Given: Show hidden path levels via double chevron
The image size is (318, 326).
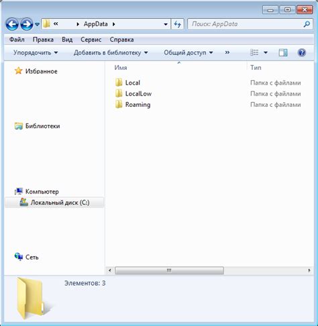Looking at the screenshot, I should 56,24.
